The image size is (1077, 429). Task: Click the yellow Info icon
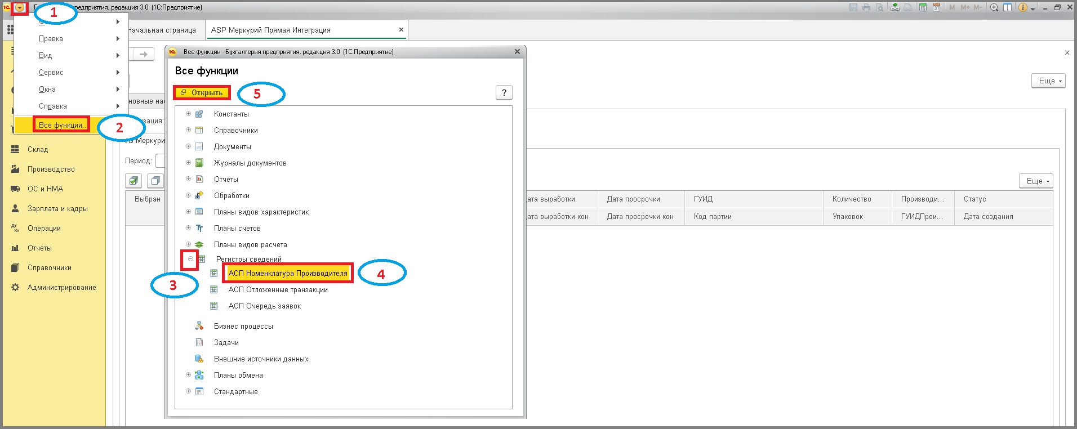(1023, 7)
